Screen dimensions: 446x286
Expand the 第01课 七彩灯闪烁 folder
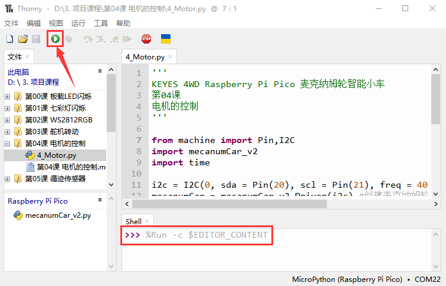8,108
